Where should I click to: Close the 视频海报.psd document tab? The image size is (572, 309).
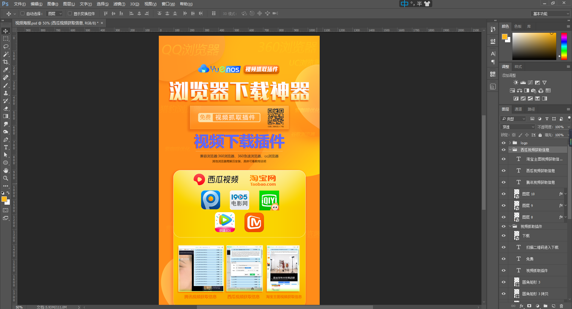[x=102, y=23]
